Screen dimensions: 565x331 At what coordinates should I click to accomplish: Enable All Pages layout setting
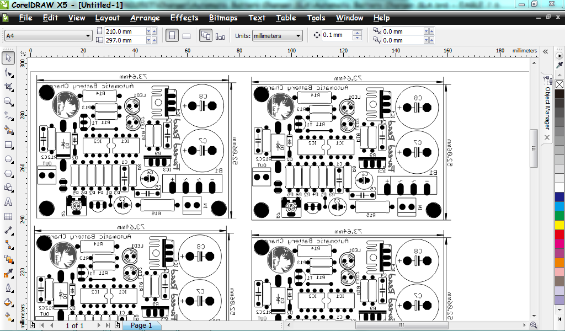click(206, 36)
